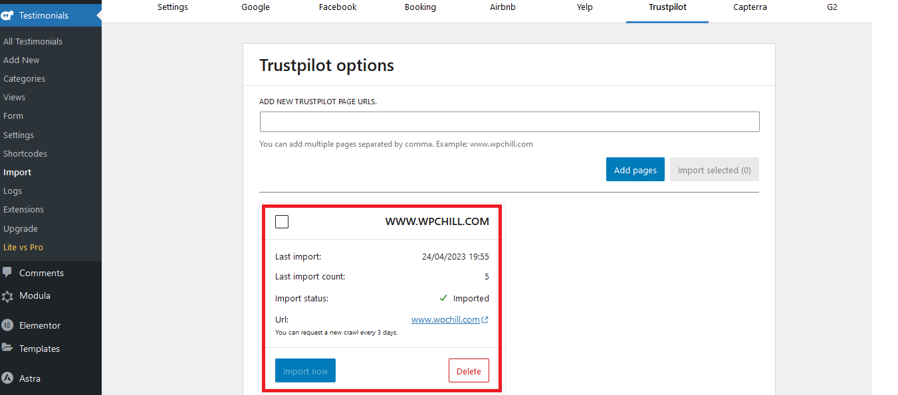The image size is (898, 395).
Task: Open the Lite vs Pro menu item
Action: click(x=23, y=247)
